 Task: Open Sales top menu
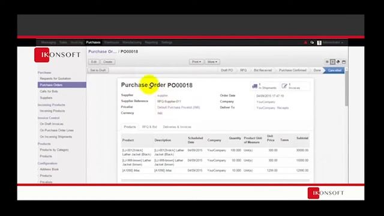(63, 43)
